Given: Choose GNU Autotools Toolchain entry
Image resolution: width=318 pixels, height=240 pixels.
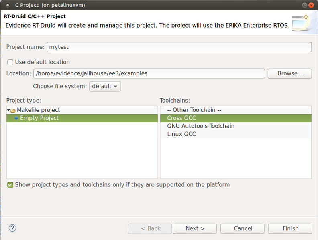Looking at the screenshot, I should point(236,126).
